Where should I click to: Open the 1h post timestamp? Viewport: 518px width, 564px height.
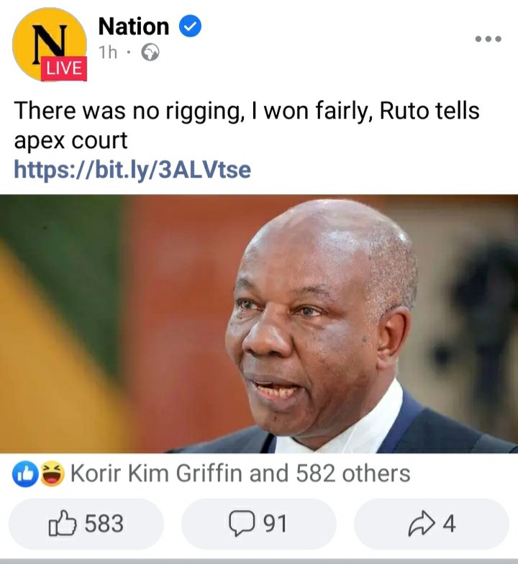108,53
